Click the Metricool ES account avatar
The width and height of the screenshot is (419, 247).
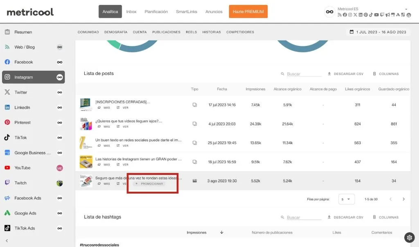pyautogui.click(x=329, y=12)
